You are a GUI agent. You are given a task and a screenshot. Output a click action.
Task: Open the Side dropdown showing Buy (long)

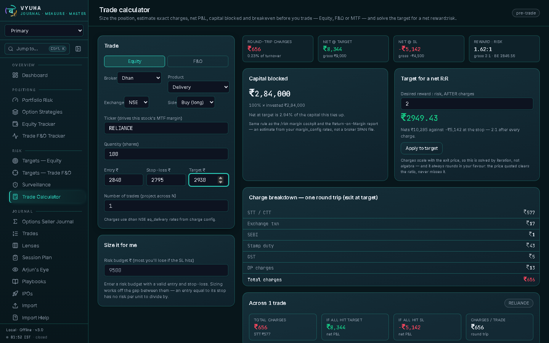(196, 102)
